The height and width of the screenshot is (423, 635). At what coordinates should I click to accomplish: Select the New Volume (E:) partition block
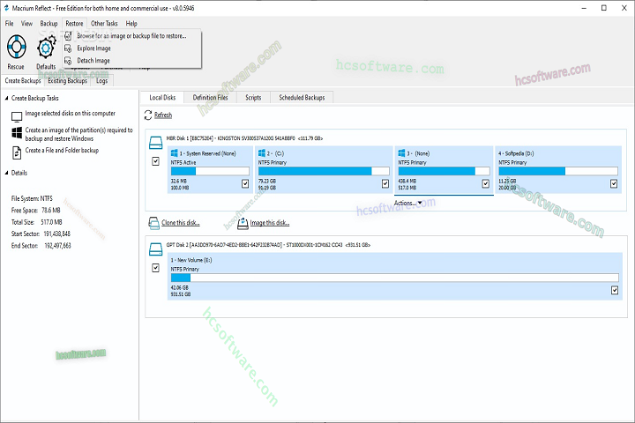pos(395,277)
